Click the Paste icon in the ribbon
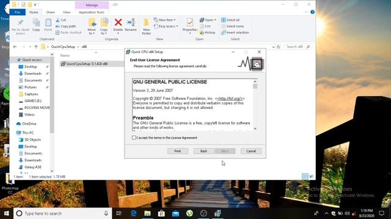This screenshot has width=391, height=219. pos(48,23)
